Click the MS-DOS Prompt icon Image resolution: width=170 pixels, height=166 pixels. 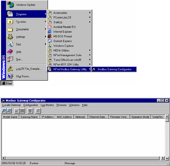point(50,36)
